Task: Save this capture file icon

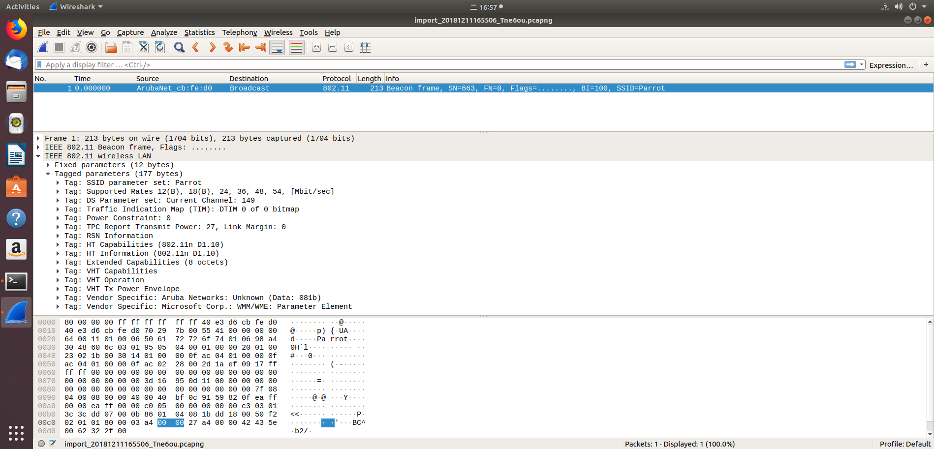Action: [x=127, y=47]
